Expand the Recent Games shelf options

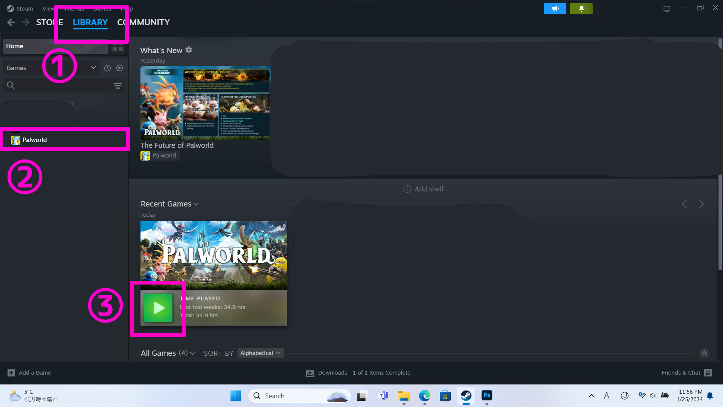tap(196, 204)
